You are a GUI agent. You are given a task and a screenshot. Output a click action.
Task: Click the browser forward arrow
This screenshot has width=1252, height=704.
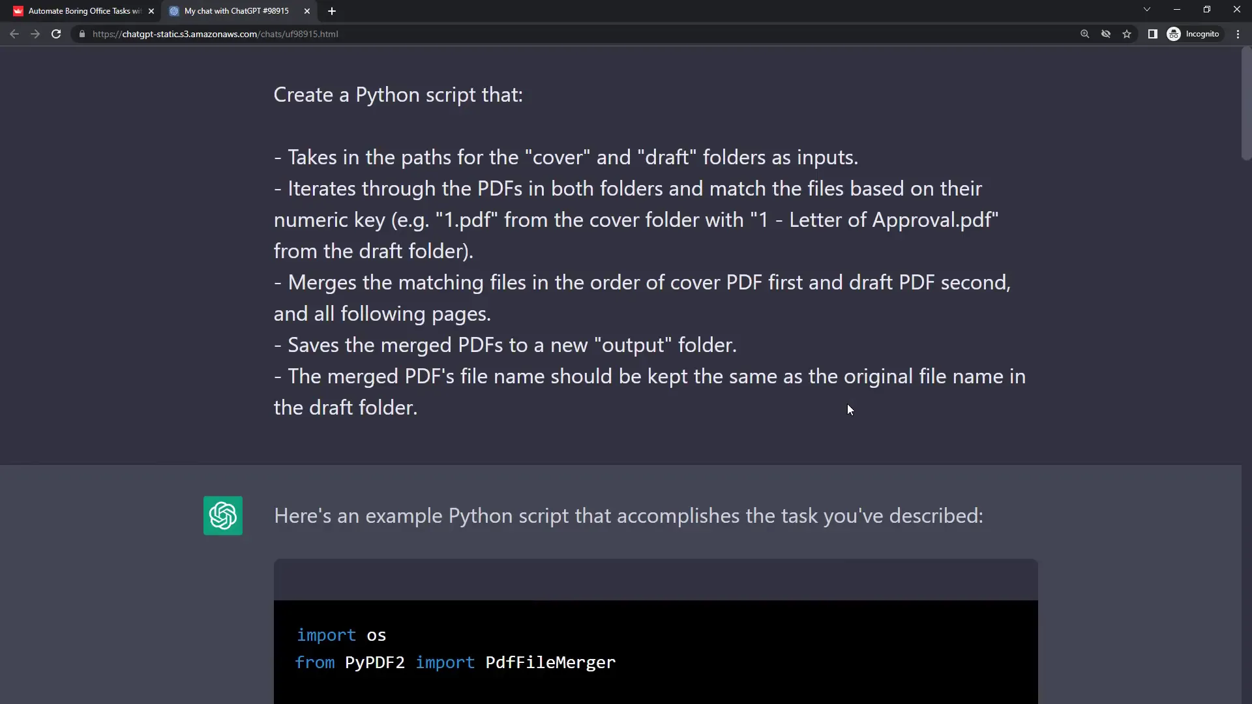click(35, 34)
